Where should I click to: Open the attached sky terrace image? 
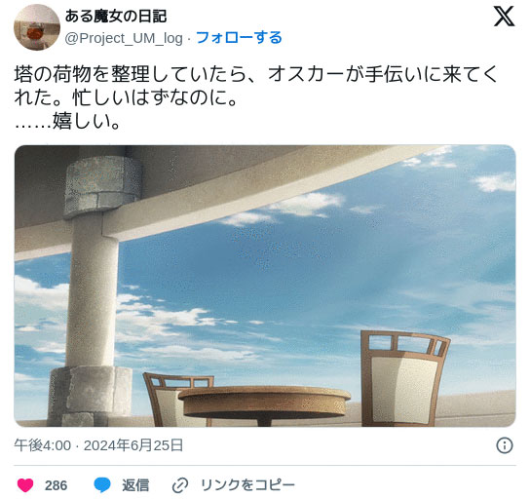point(265,286)
